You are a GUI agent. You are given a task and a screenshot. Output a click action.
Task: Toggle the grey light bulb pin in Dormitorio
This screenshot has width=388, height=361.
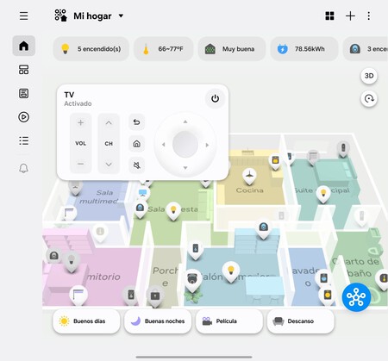click(72, 260)
